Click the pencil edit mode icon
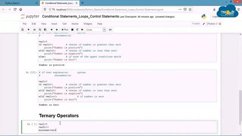This screenshot has height=136, width=242. [x=204, y=24]
